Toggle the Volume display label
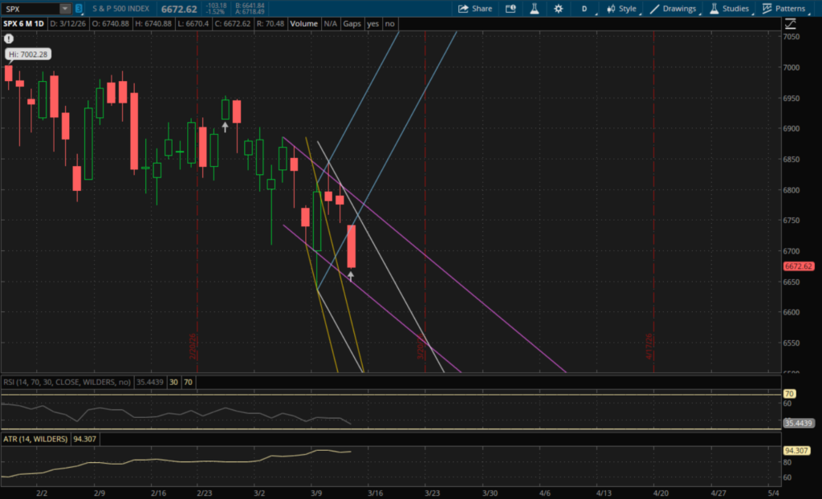The image size is (822, 499). (304, 24)
